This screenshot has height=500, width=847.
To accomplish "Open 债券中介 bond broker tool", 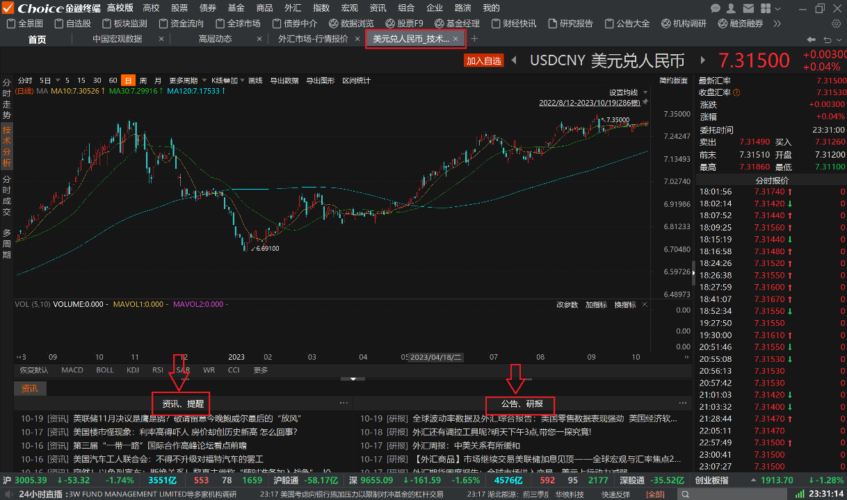I will [x=294, y=23].
